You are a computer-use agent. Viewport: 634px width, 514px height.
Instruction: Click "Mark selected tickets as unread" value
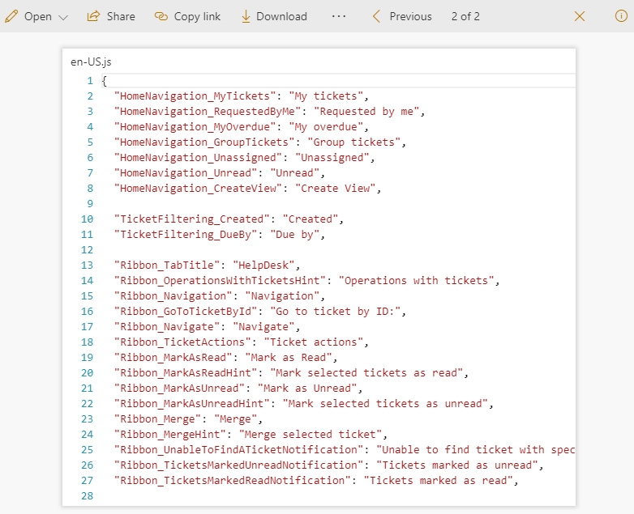(385, 403)
